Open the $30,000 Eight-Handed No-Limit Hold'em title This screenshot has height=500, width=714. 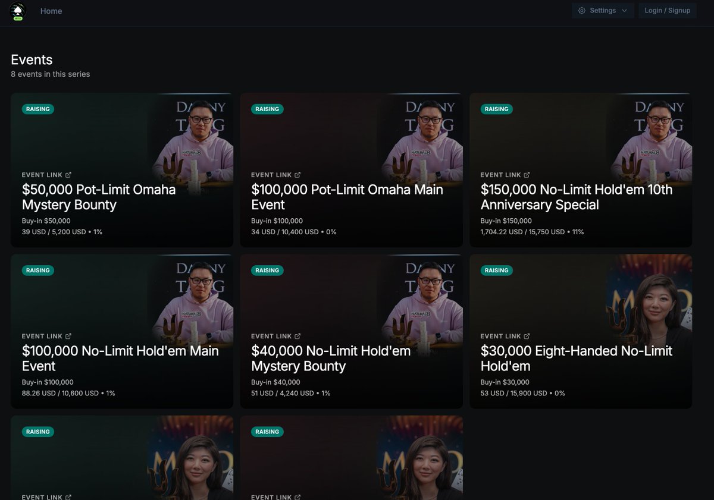[577, 359]
